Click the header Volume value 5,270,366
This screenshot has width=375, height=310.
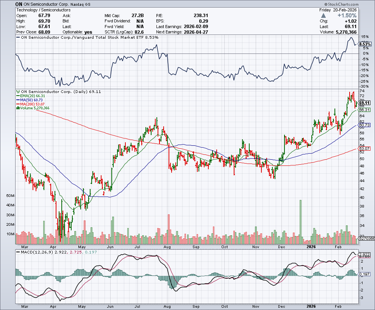coord(346,32)
